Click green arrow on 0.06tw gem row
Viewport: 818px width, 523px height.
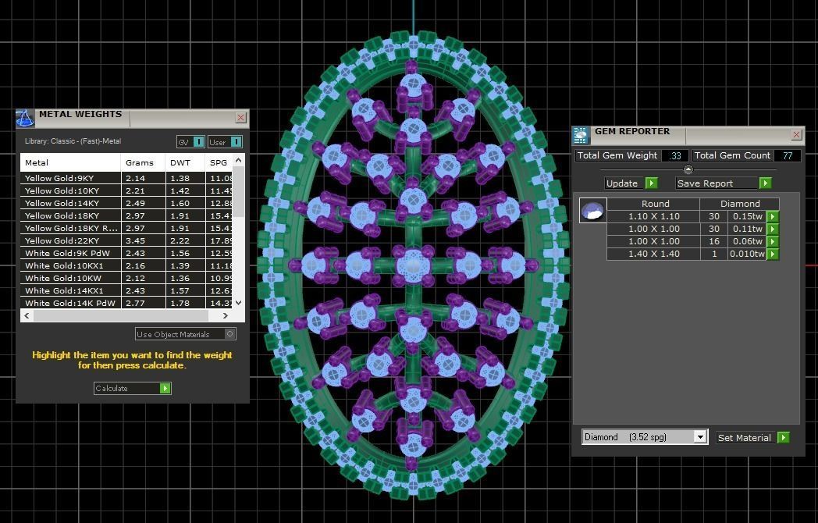tap(774, 242)
